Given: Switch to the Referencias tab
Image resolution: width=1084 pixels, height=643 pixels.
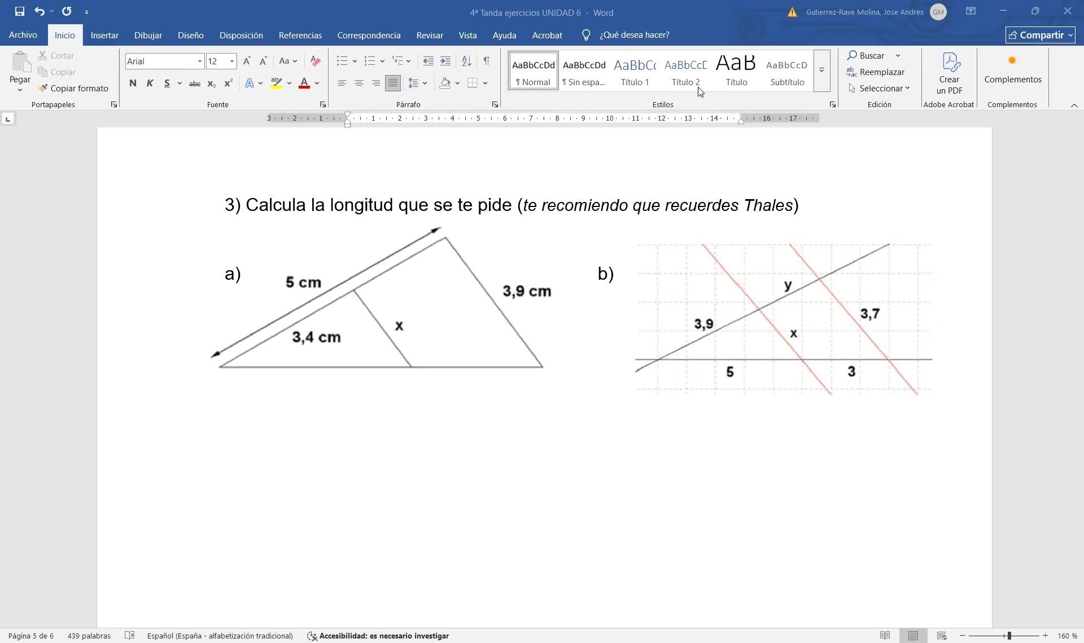Looking at the screenshot, I should (300, 35).
